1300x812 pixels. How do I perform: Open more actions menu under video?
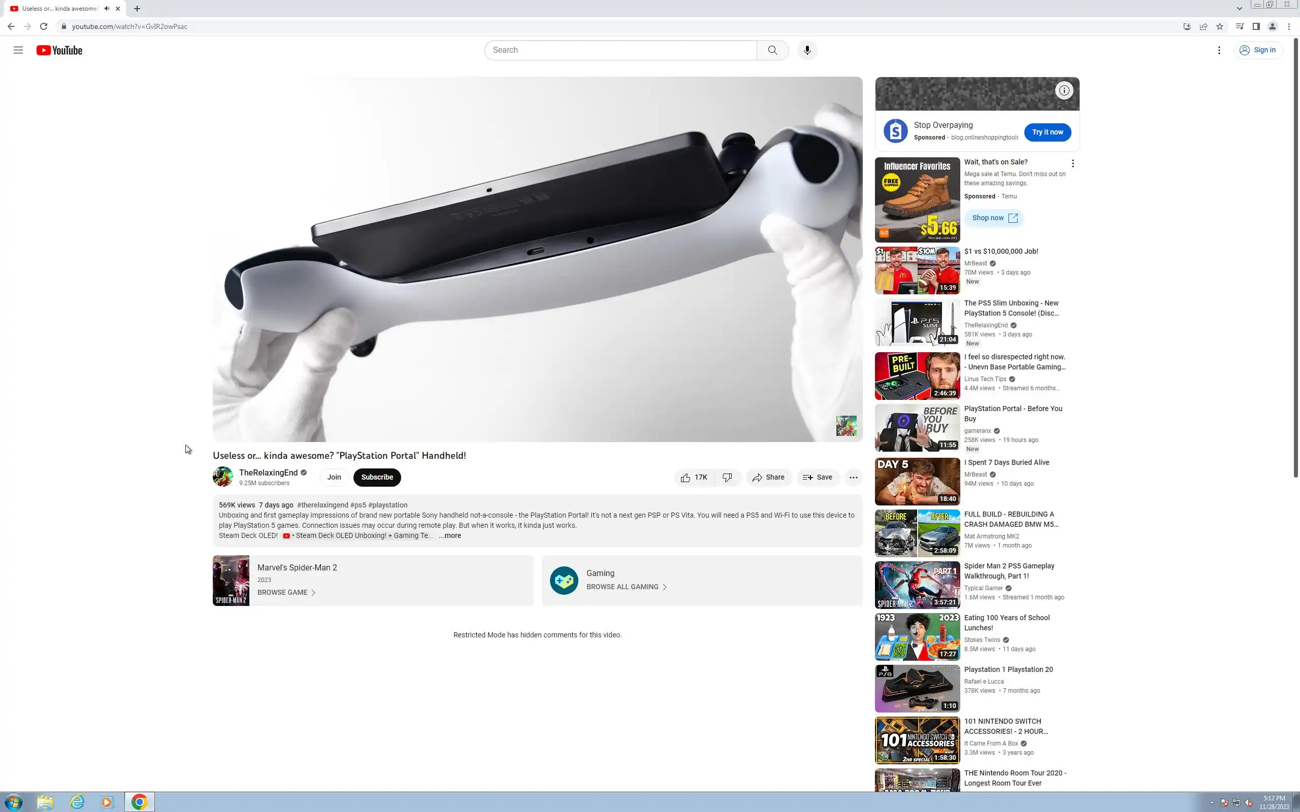point(853,477)
